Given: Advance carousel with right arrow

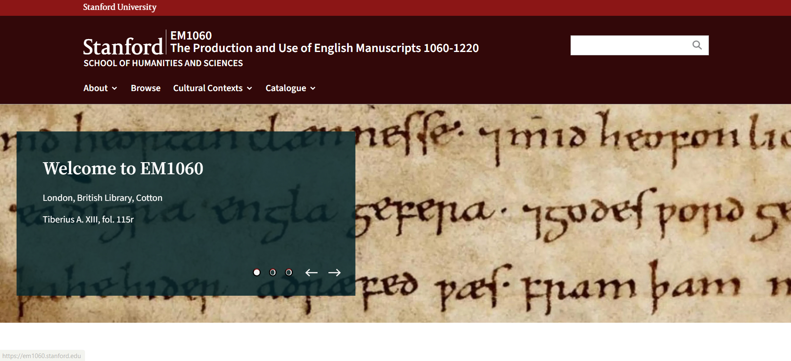Looking at the screenshot, I should tap(334, 272).
